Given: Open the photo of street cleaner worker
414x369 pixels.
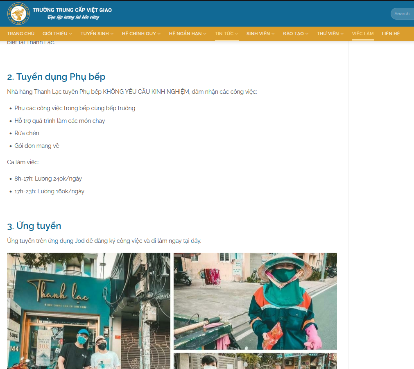Looking at the screenshot, I should [255, 301].
